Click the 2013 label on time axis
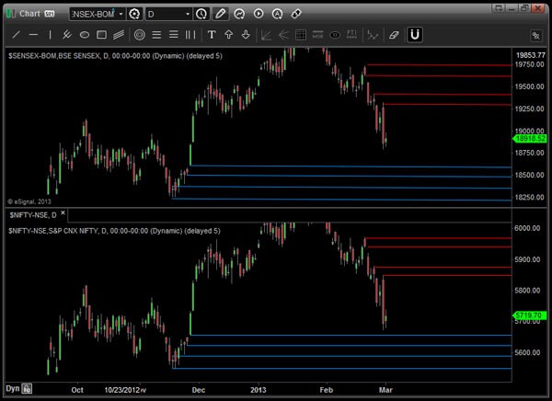The width and height of the screenshot is (552, 401). click(x=259, y=390)
